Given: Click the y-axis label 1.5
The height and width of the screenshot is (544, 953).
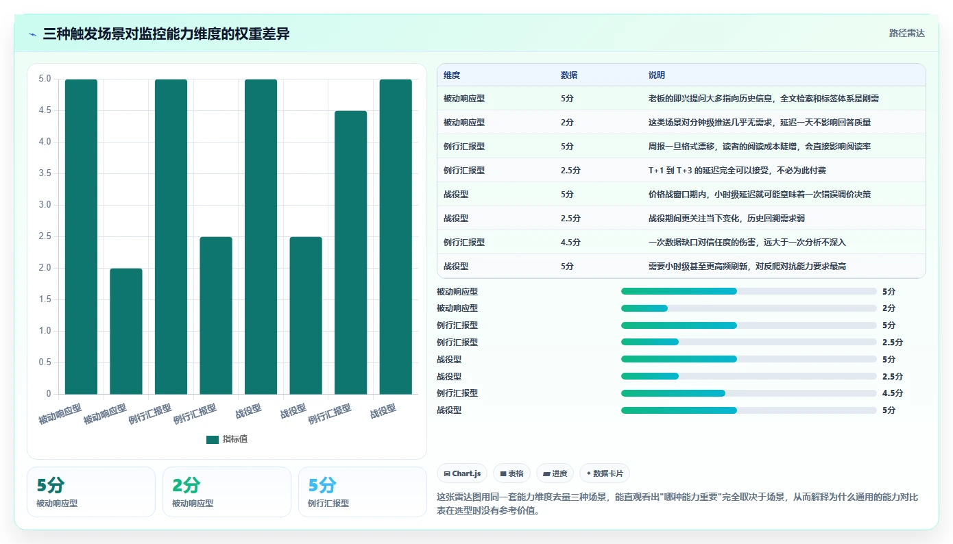Looking at the screenshot, I should pyautogui.click(x=45, y=299).
